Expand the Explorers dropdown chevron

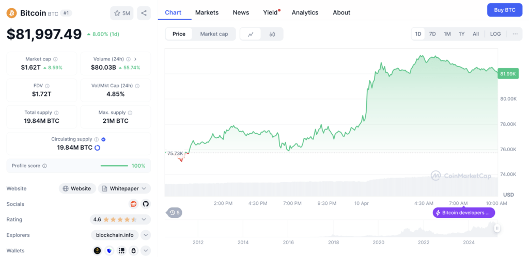coord(146,235)
